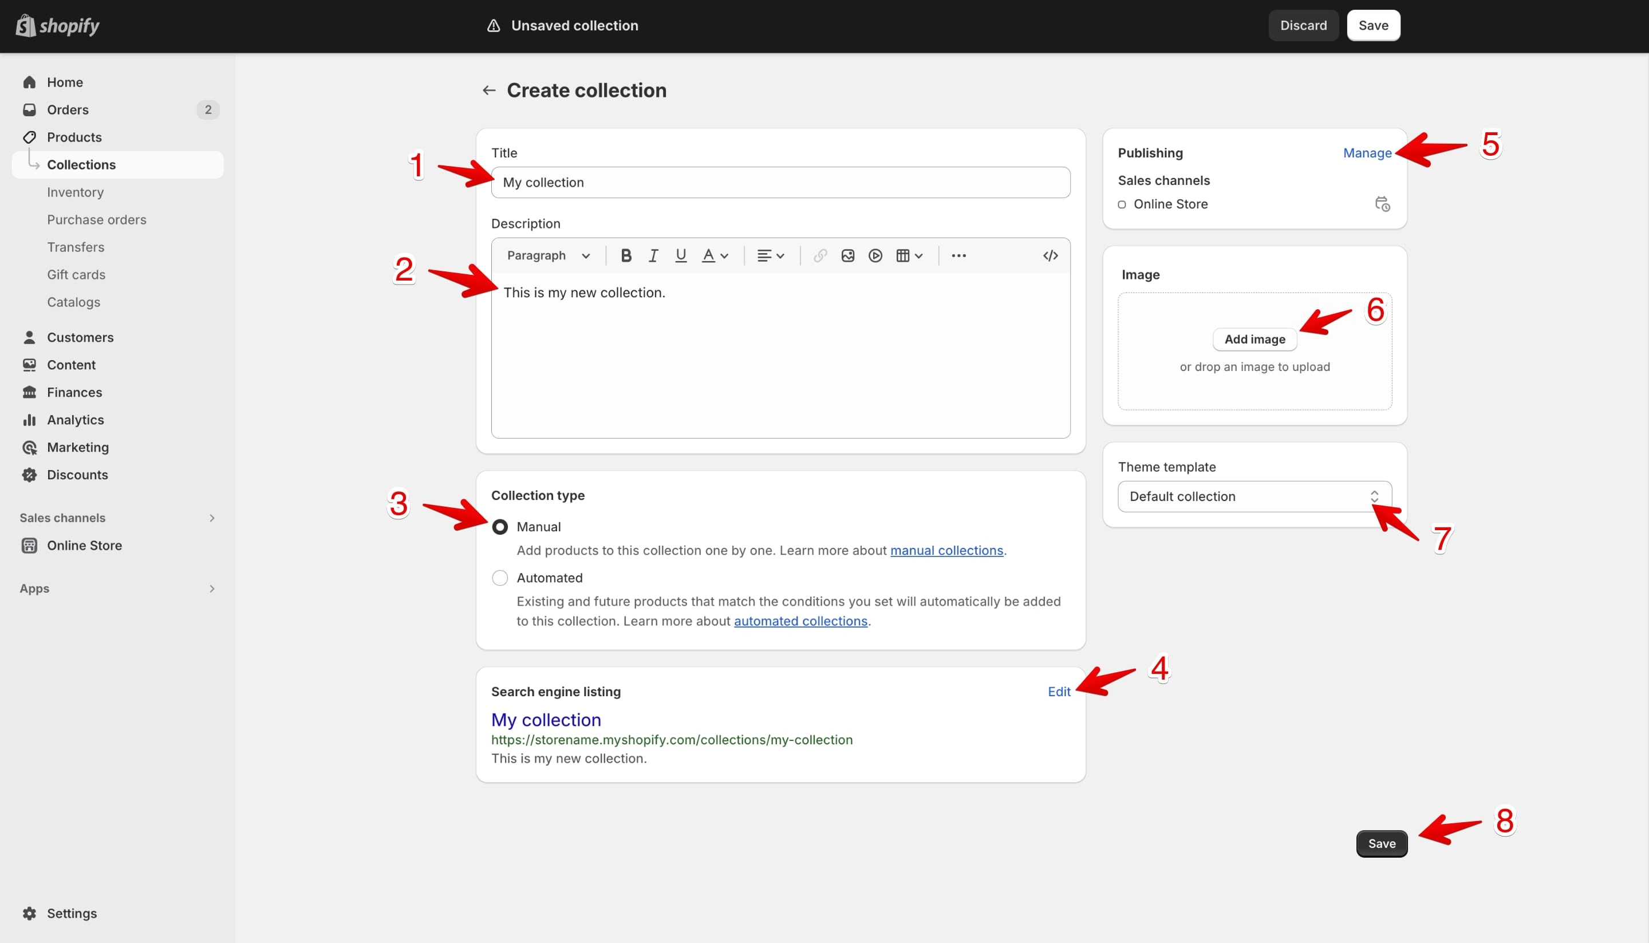The height and width of the screenshot is (943, 1649).
Task: Click the storename.myshopify.com preview URL
Action: click(x=671, y=740)
